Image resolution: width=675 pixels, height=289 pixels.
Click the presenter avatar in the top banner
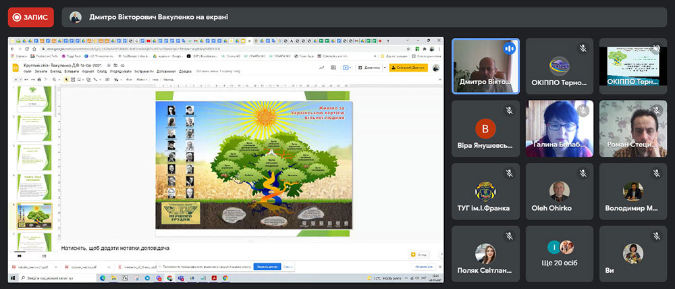click(x=76, y=17)
